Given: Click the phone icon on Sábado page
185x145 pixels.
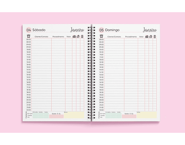Looking at the screenshot, I should coord(82,37).
